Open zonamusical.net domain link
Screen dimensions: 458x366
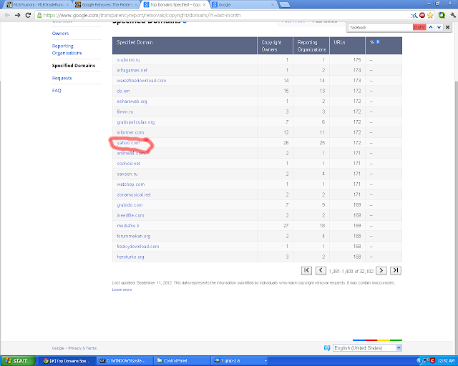click(134, 194)
